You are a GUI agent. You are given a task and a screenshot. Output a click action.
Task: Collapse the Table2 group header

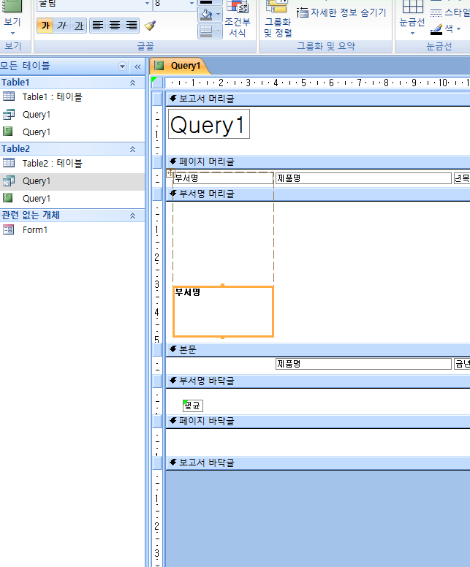click(x=132, y=149)
